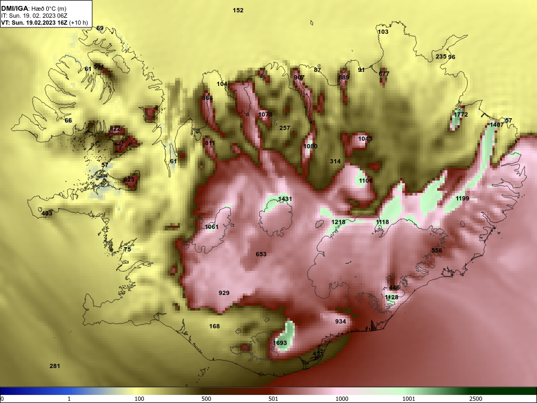Image resolution: width=537 pixels, height=403 pixels.
Task: Click the 103 value label
Action: pos(383,32)
